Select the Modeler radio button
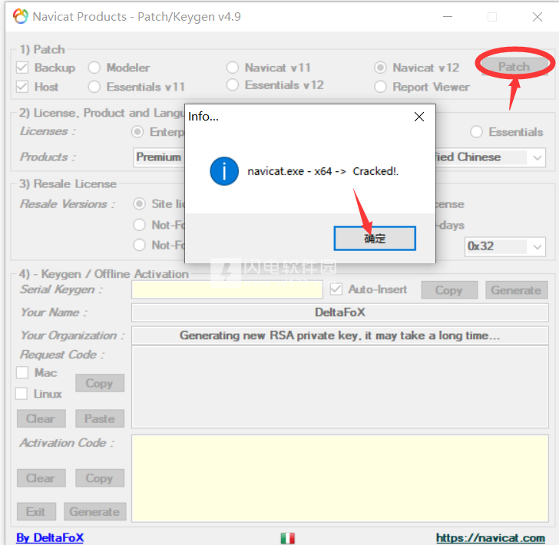Image resolution: width=559 pixels, height=545 pixels. click(x=94, y=68)
